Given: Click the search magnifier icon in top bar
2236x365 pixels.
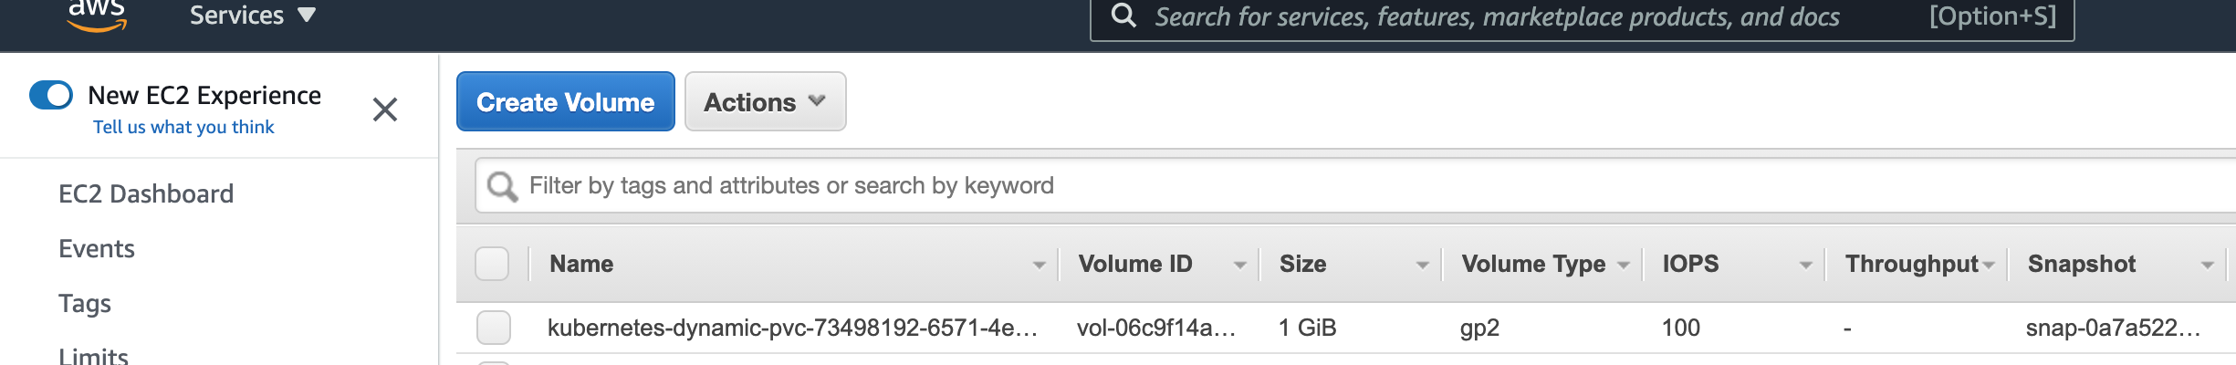Looking at the screenshot, I should coord(1123,16).
